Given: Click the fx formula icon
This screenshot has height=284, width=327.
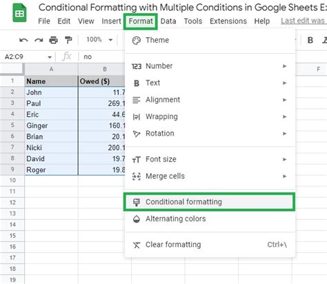Looking at the screenshot, I should [67, 56].
